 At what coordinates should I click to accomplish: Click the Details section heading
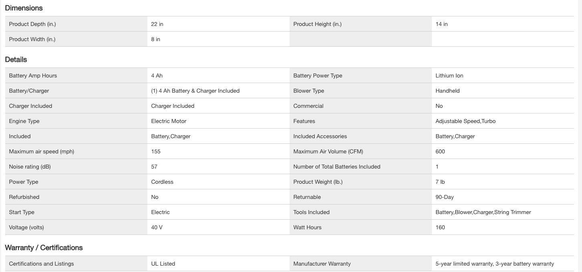click(x=16, y=60)
